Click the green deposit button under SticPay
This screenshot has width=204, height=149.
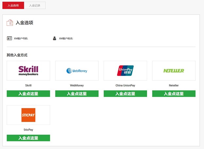click(x=28, y=138)
